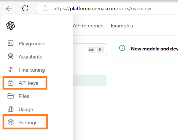Click the Usage bar chart icon
Viewport: 178px width, 140px height.
(11, 109)
